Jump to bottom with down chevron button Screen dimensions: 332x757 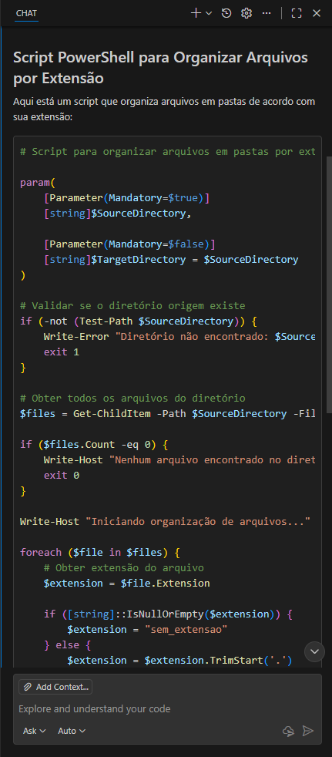click(314, 651)
